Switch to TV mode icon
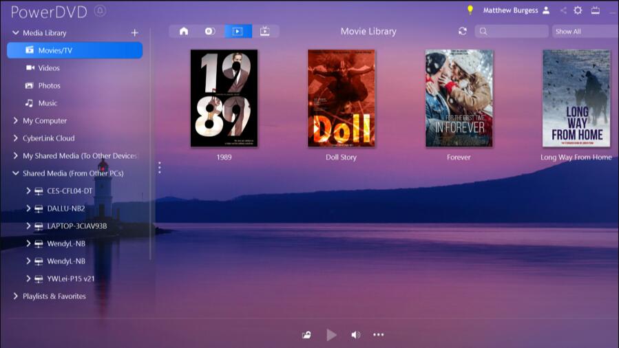This screenshot has width=619, height=348. tap(596, 10)
